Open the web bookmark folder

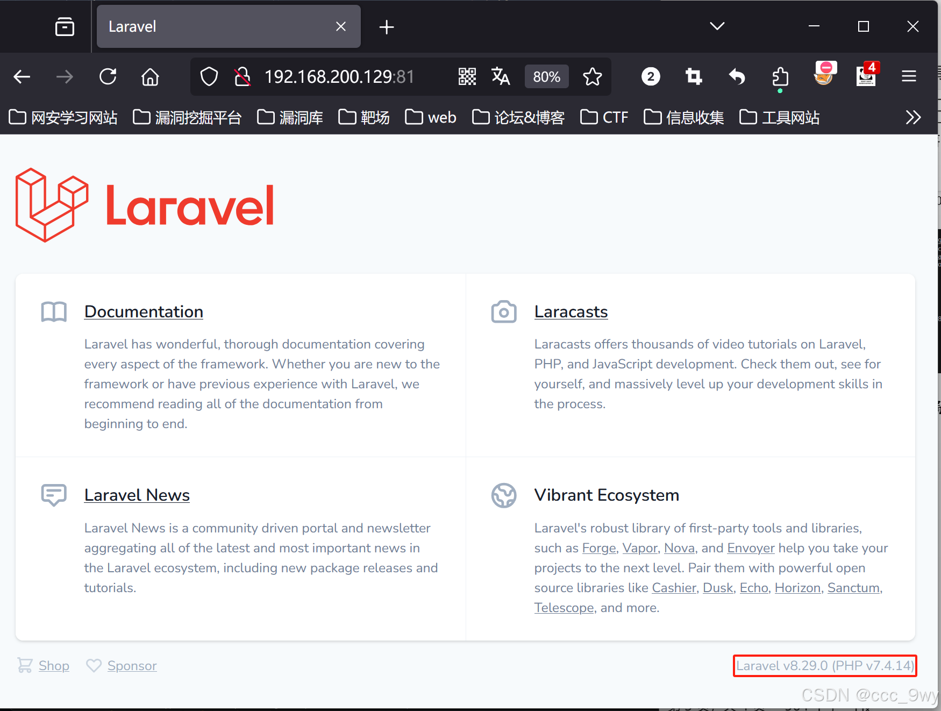click(x=431, y=117)
